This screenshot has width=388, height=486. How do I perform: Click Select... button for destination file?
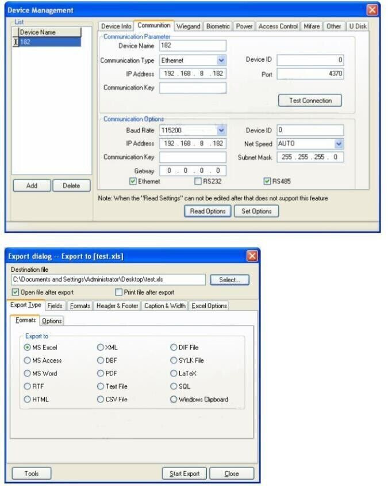229,280
